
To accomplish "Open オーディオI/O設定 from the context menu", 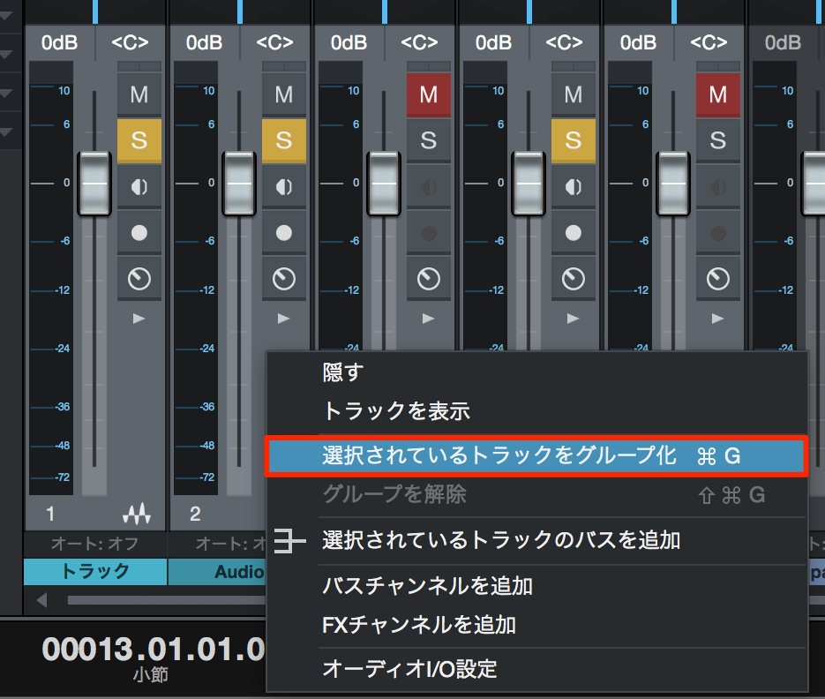I will [x=536, y=669].
